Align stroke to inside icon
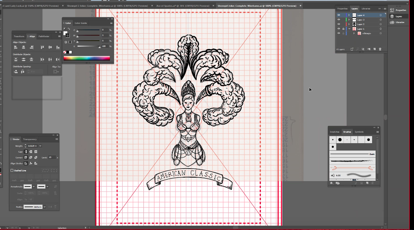Viewport: 414px width, 230px height. [x=31, y=163]
